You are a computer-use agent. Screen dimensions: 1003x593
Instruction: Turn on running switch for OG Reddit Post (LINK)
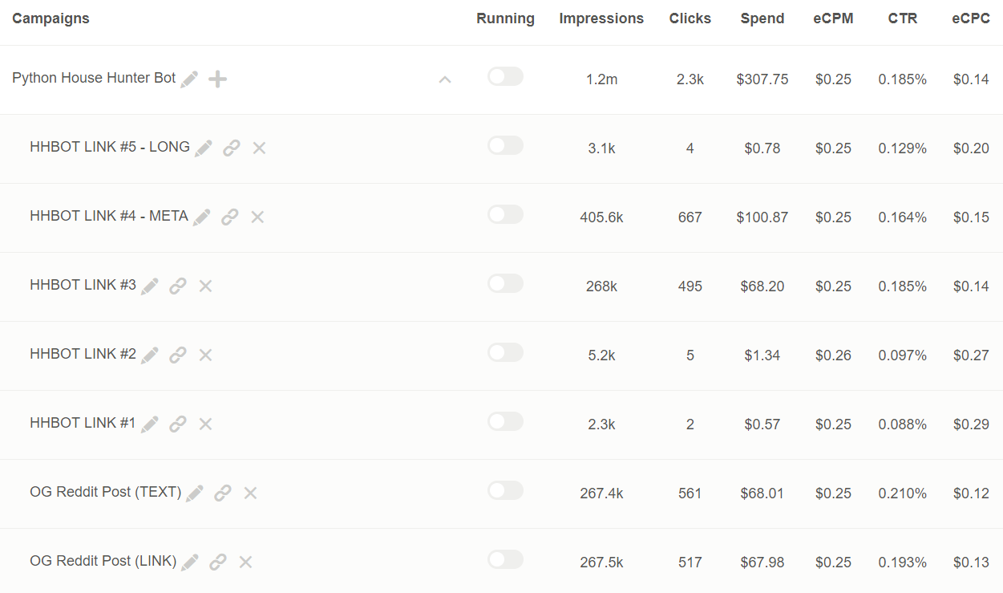tap(505, 559)
